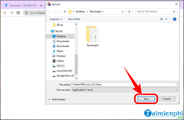Click the Cancel button
Viewport: 184px width, 120px height.
point(167,99)
